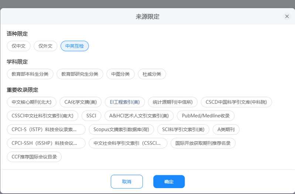
Task: Select 中文核心期刊(北大) index filter
Action: coord(31,102)
